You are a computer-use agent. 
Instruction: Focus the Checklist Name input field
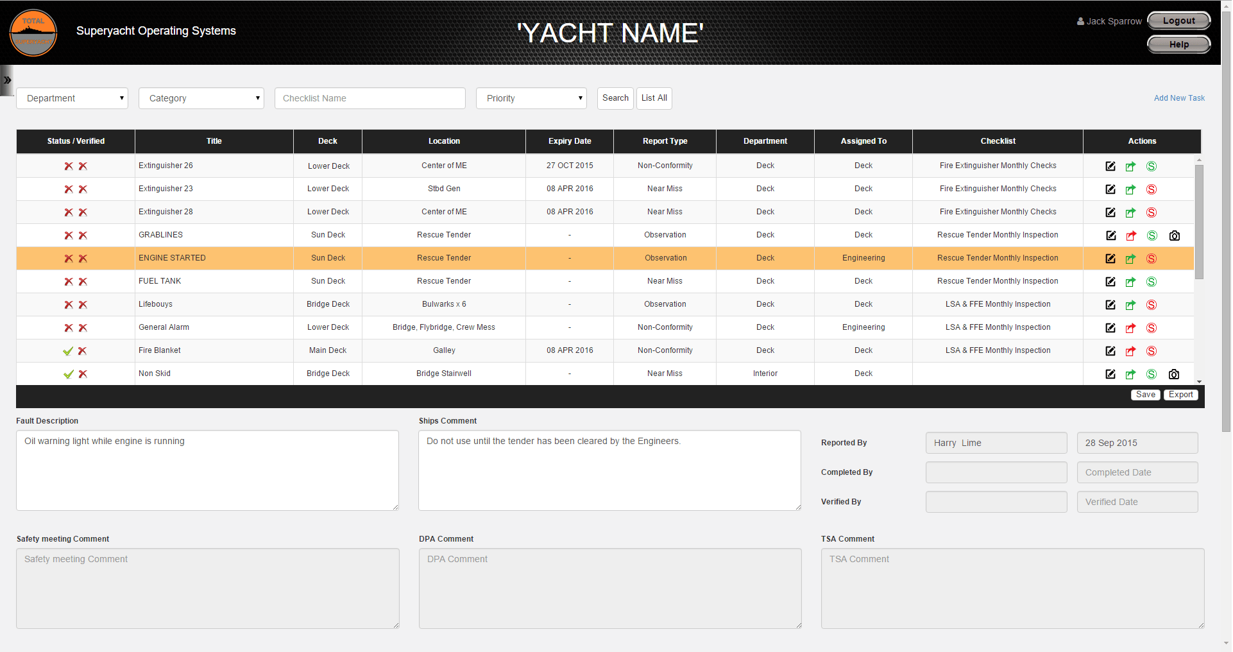point(370,98)
